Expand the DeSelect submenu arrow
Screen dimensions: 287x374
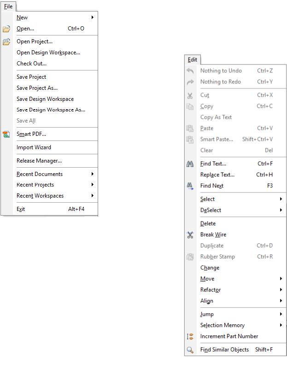[281, 210]
